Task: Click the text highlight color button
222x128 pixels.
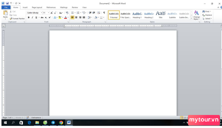Action: pyautogui.click(x=60, y=17)
